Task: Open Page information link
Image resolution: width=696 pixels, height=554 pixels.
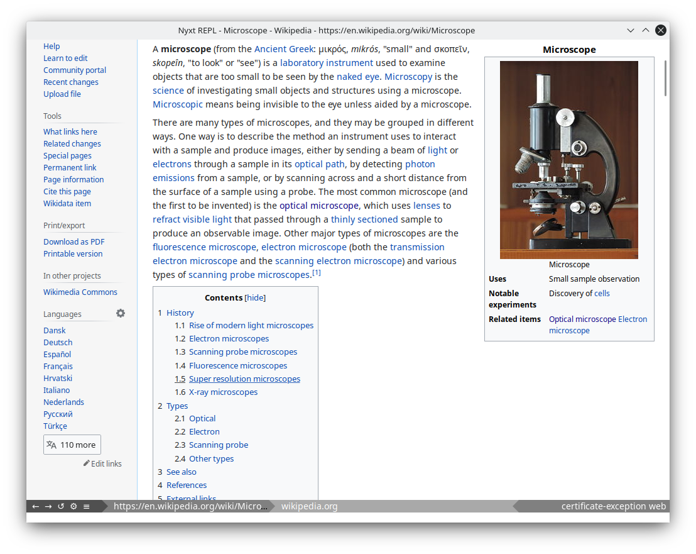Action: 73,179
